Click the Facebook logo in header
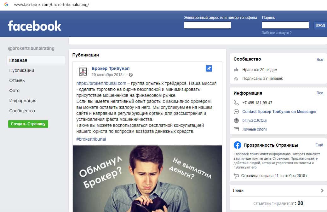The width and height of the screenshot is (327, 212). [x=34, y=26]
